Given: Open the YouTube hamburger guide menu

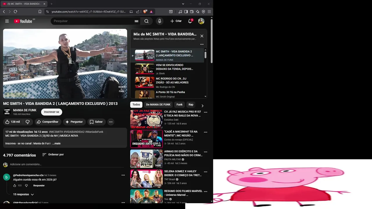Looking at the screenshot, I should pos(7,21).
